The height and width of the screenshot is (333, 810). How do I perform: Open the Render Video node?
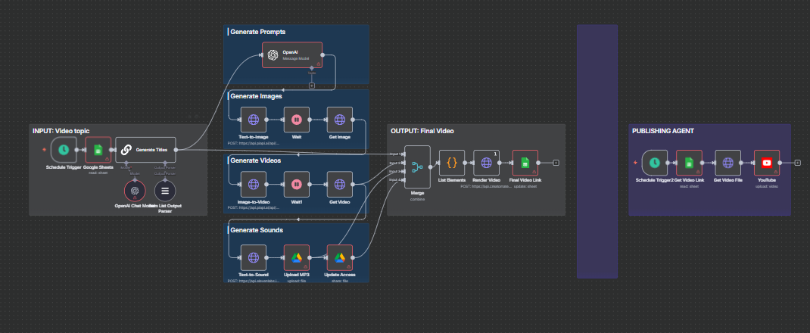point(486,162)
